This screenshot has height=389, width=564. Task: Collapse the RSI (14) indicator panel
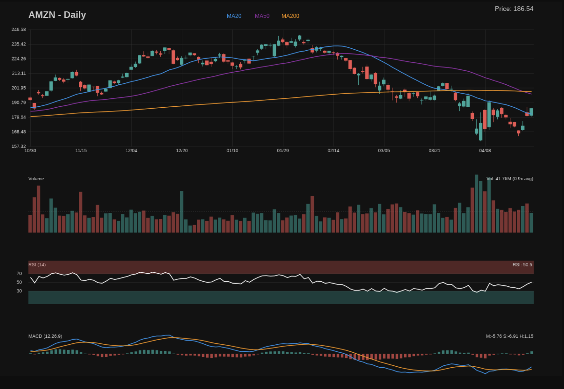point(37,265)
